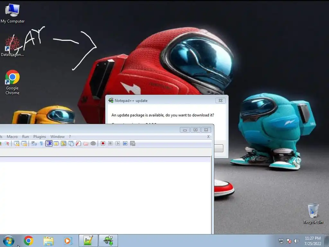
Task: Click the macro Playback icon
Action: [118, 143]
